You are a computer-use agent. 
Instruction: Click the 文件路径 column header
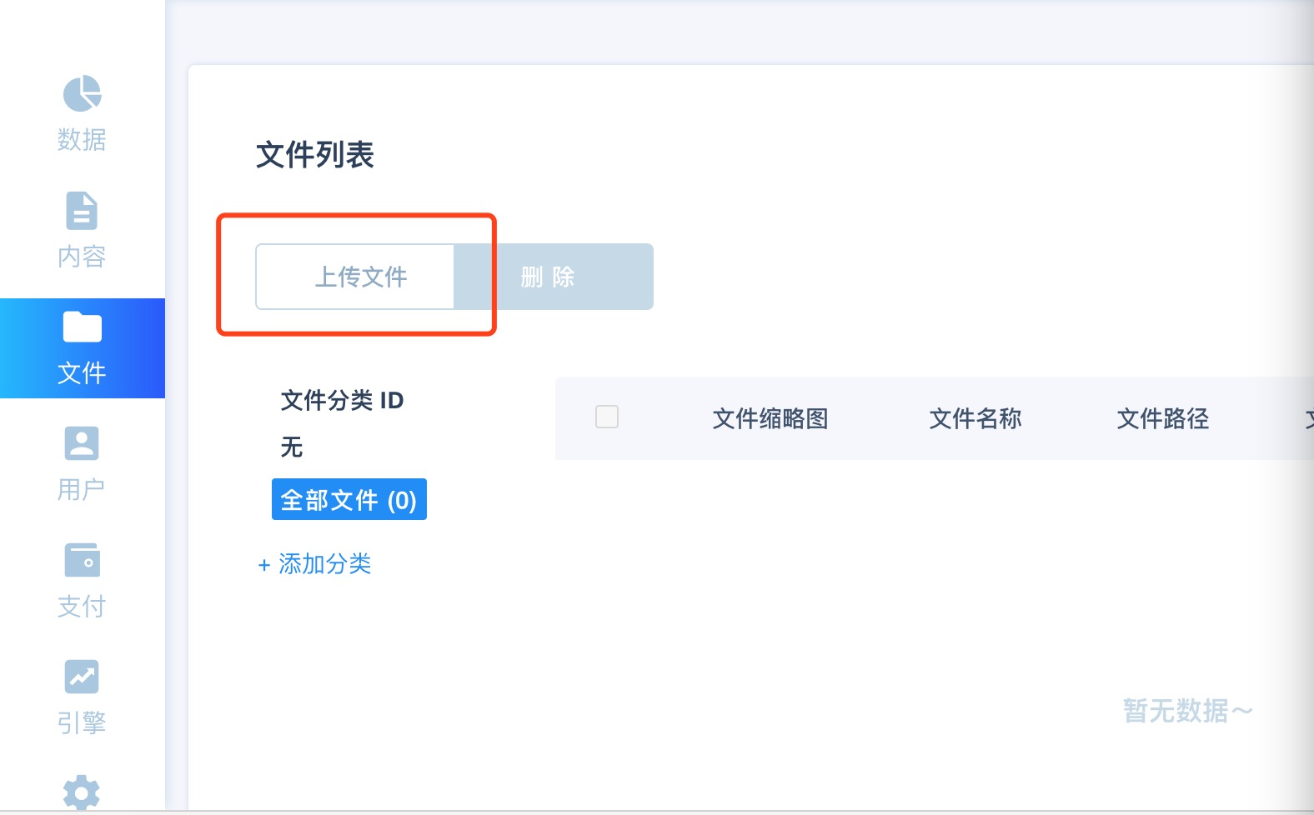pos(1162,418)
